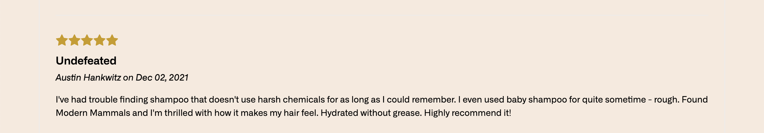Click the review date Dec 02, 2021
764x133 pixels.
coord(162,78)
